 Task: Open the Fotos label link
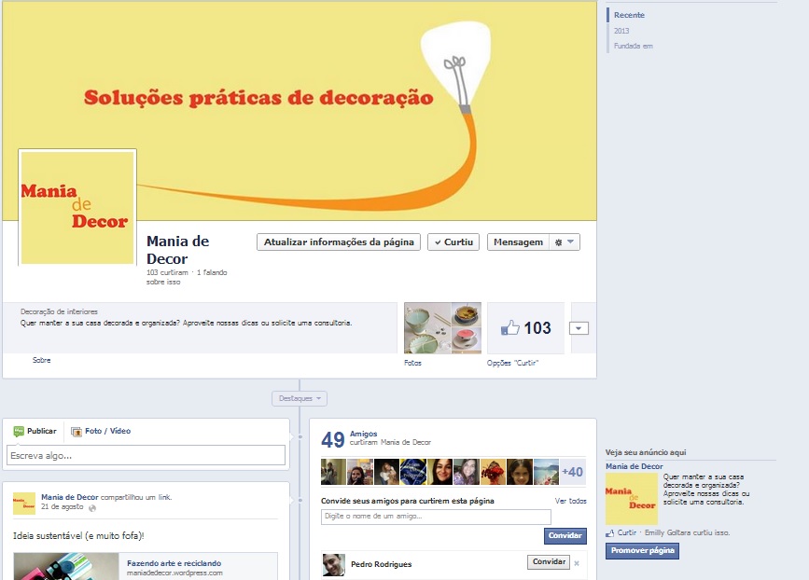tap(412, 363)
